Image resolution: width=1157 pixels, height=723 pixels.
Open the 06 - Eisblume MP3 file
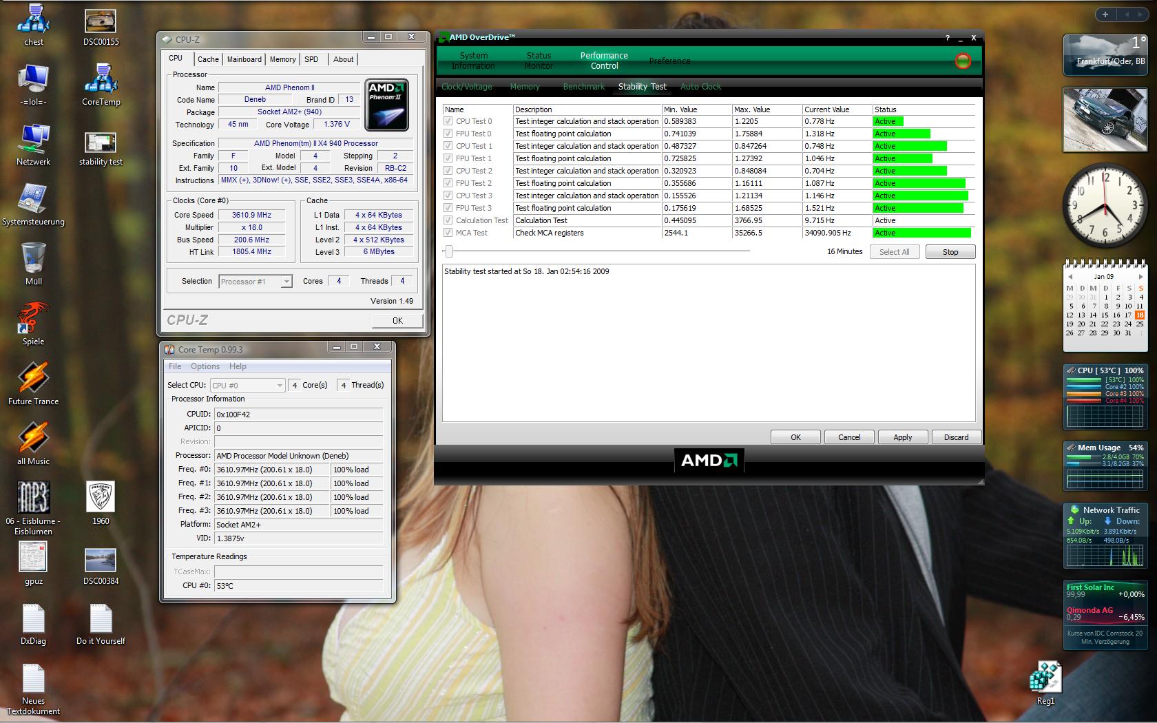point(33,508)
